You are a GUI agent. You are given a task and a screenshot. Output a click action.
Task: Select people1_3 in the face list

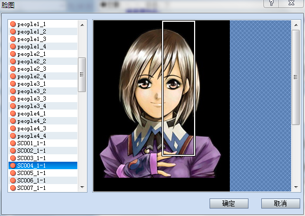43,39
